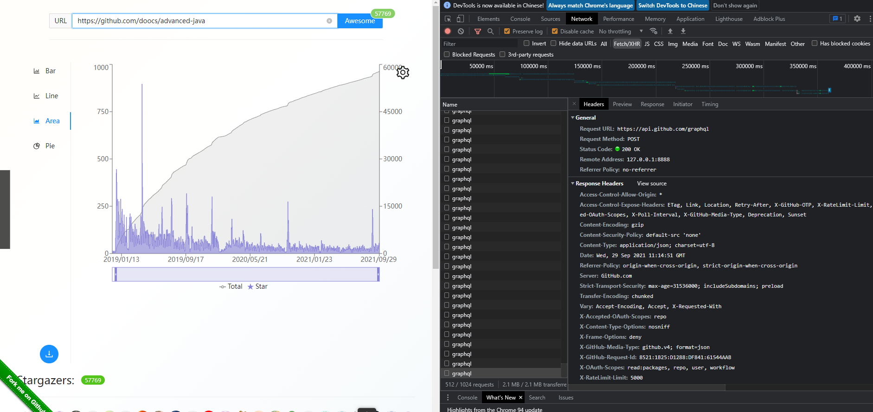Click the Name column header
This screenshot has width=873, height=412.
pyautogui.click(x=503, y=105)
